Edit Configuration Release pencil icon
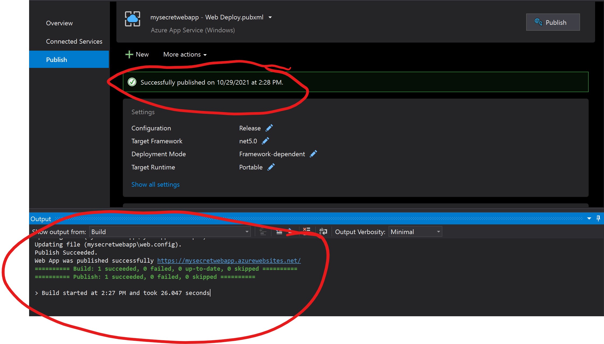 click(269, 128)
